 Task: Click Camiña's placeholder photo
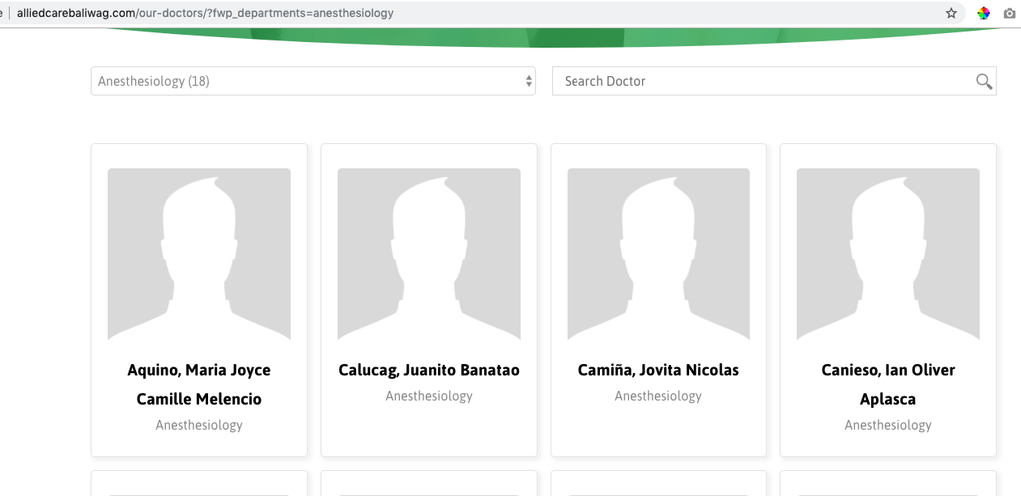pos(658,254)
